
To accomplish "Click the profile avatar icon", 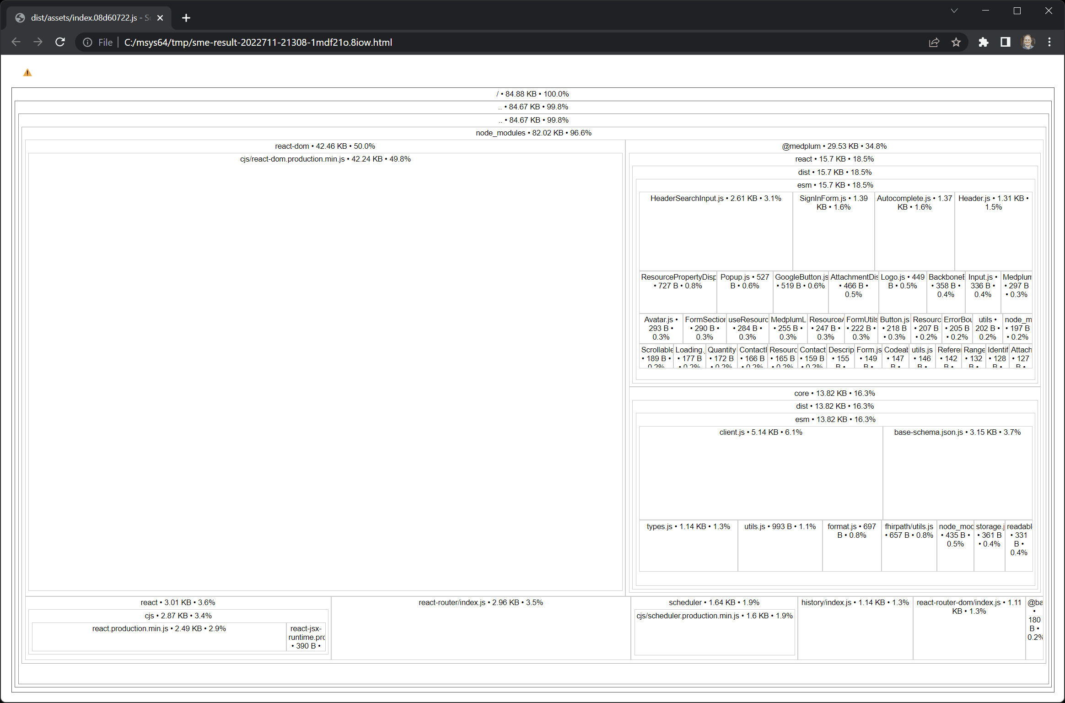I will click(x=1027, y=42).
